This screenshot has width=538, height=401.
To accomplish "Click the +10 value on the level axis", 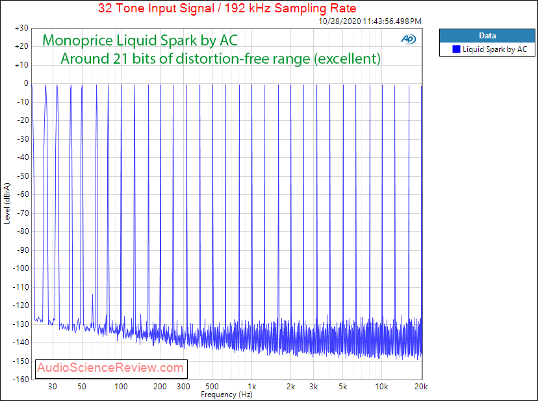I will click(21, 65).
